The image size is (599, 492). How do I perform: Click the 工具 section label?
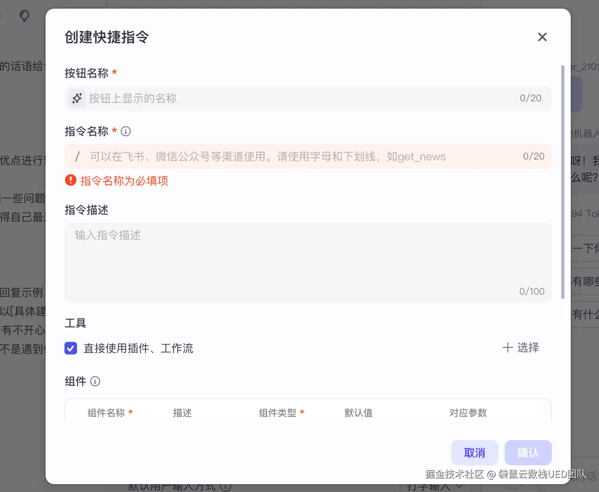[75, 323]
